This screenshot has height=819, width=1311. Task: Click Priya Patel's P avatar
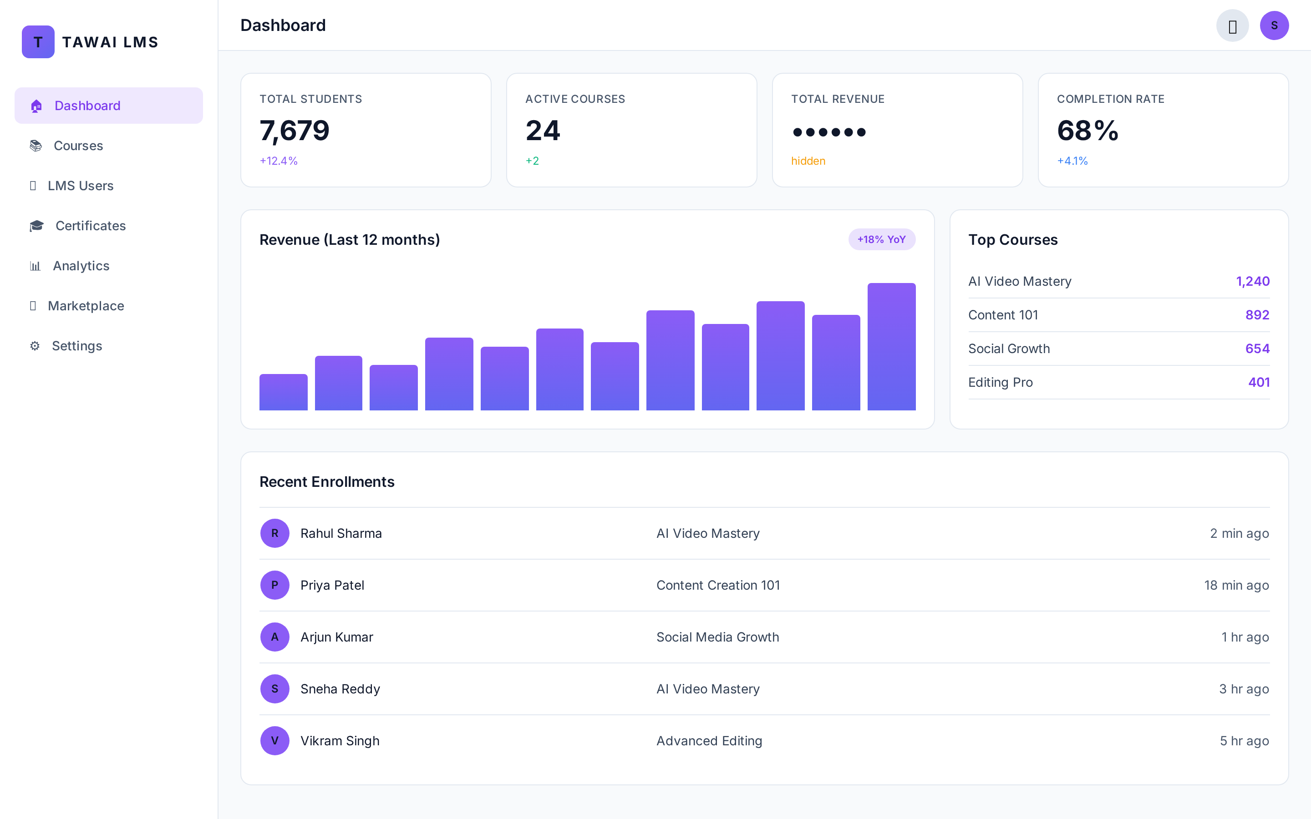click(274, 585)
